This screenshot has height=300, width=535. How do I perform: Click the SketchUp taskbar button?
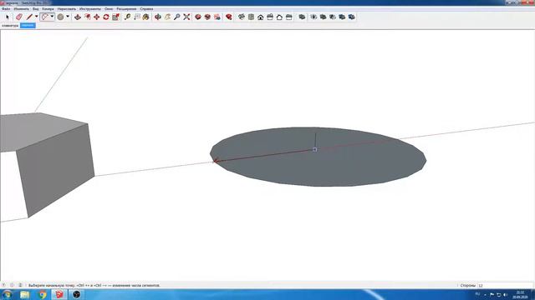coord(59,294)
